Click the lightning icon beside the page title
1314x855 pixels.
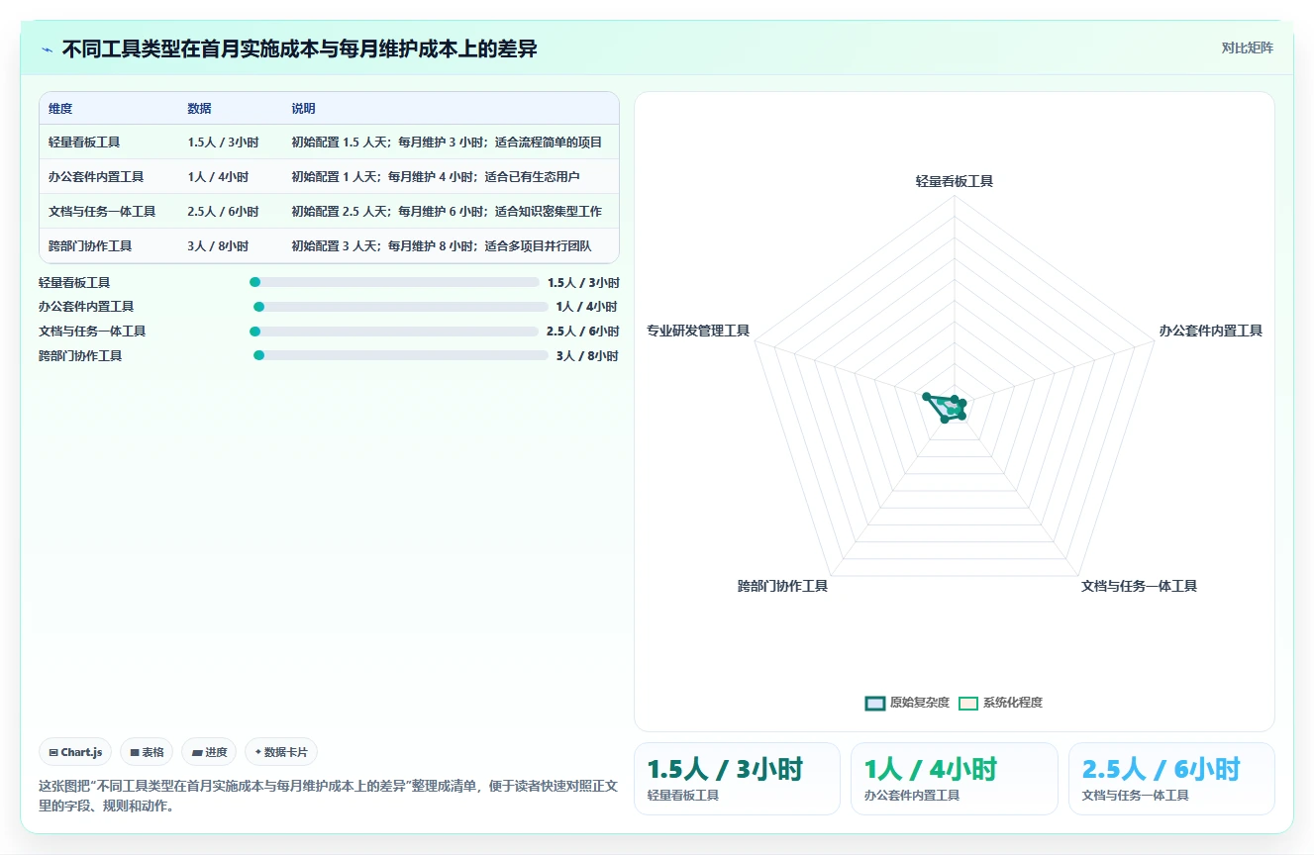pyautogui.click(x=47, y=49)
